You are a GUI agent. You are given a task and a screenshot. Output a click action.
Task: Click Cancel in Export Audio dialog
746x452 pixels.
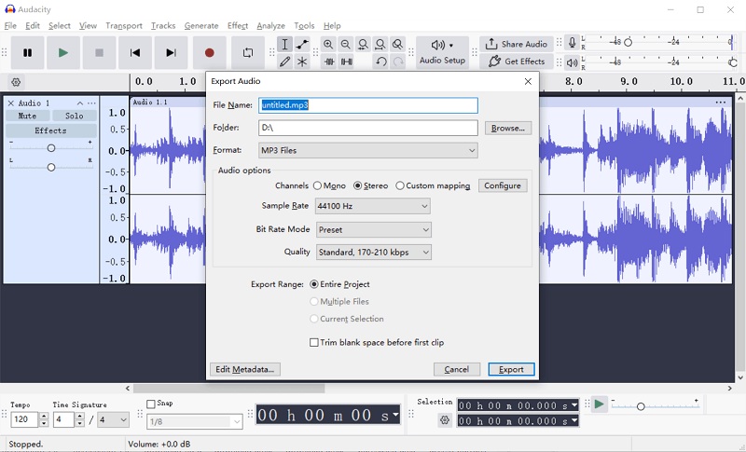click(457, 369)
